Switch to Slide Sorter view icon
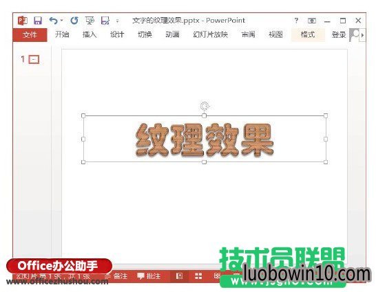This screenshot has width=376, height=292. point(198,276)
